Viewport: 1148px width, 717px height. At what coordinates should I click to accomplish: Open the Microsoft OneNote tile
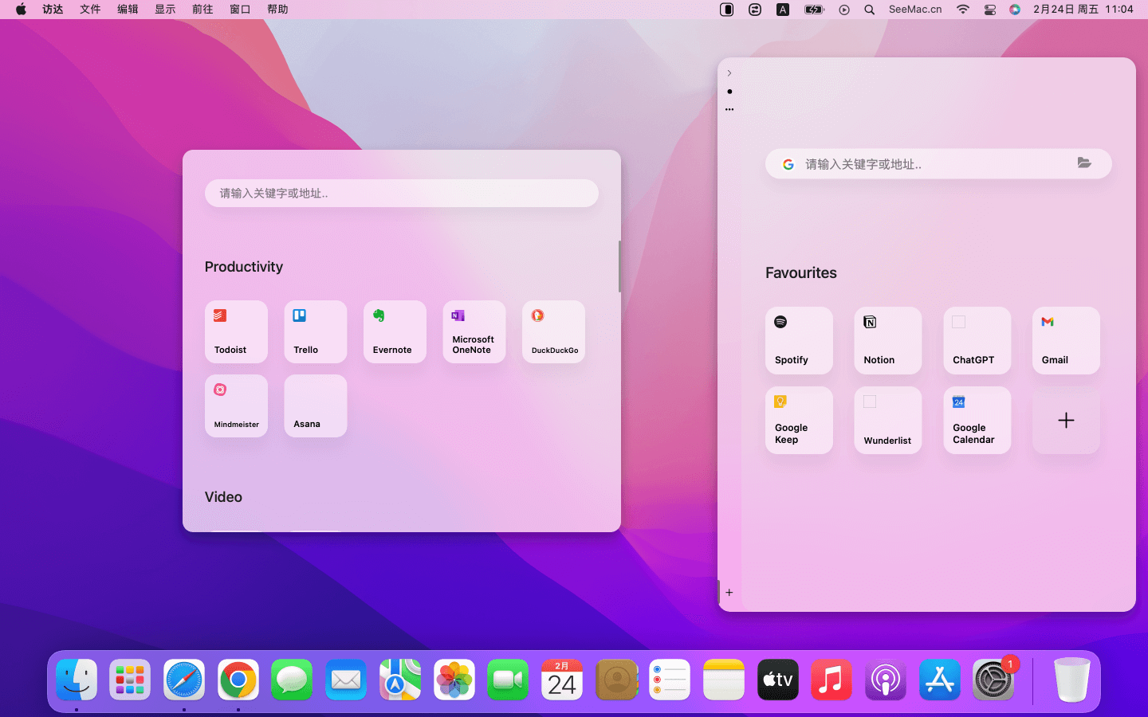pyautogui.click(x=474, y=331)
